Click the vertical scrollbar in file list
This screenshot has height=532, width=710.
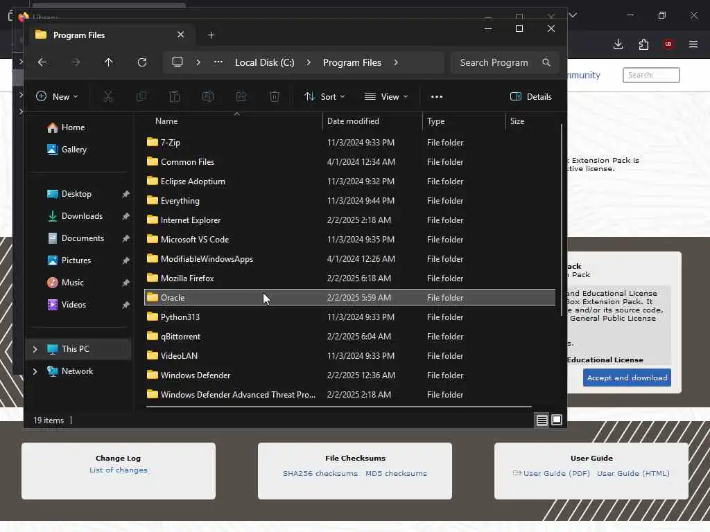pyautogui.click(x=562, y=220)
